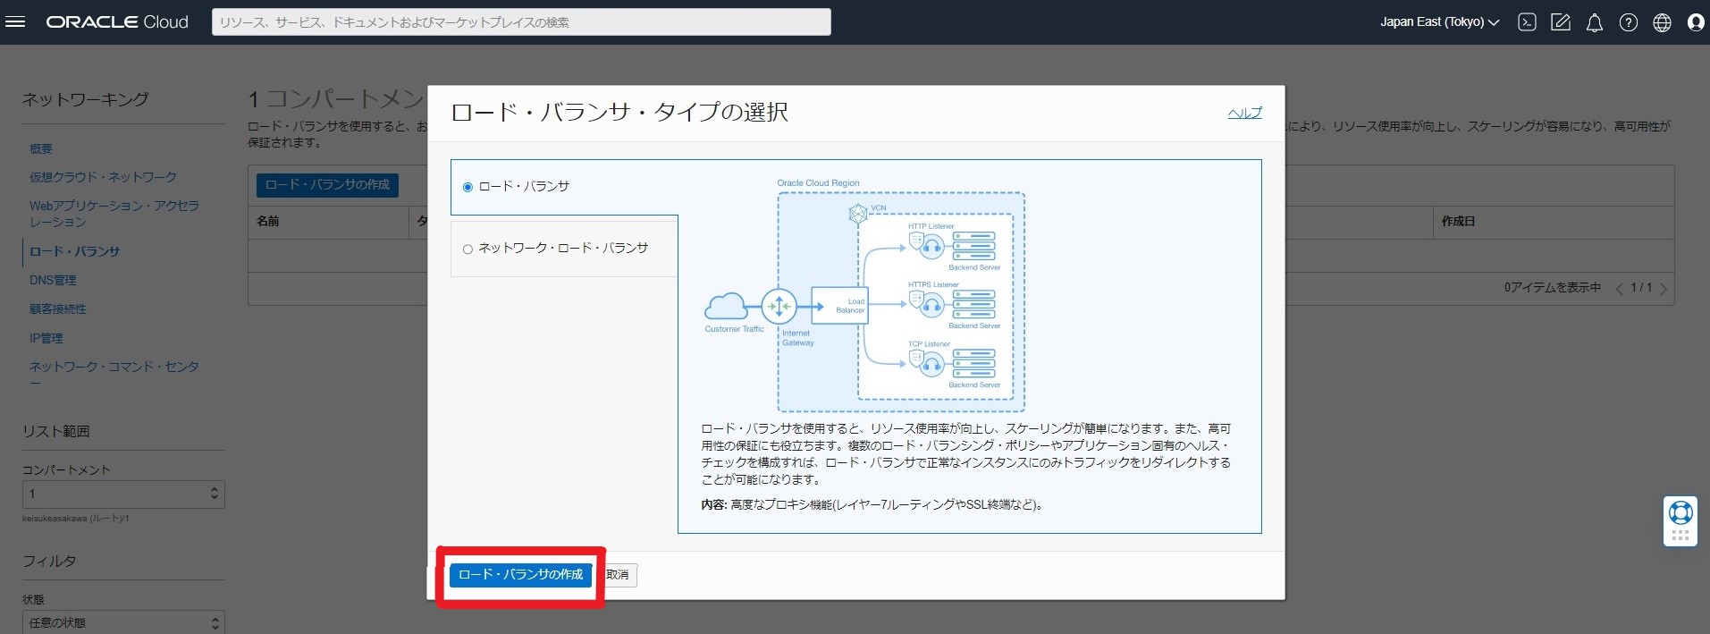Go to previous page arrow
1710x634 pixels.
(x=1620, y=289)
